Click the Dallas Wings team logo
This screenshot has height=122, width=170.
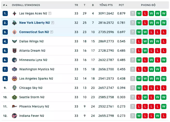coord(14,41)
